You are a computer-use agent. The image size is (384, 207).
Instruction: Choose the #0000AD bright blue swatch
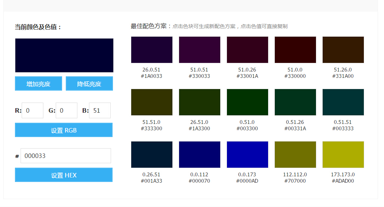(x=248, y=155)
